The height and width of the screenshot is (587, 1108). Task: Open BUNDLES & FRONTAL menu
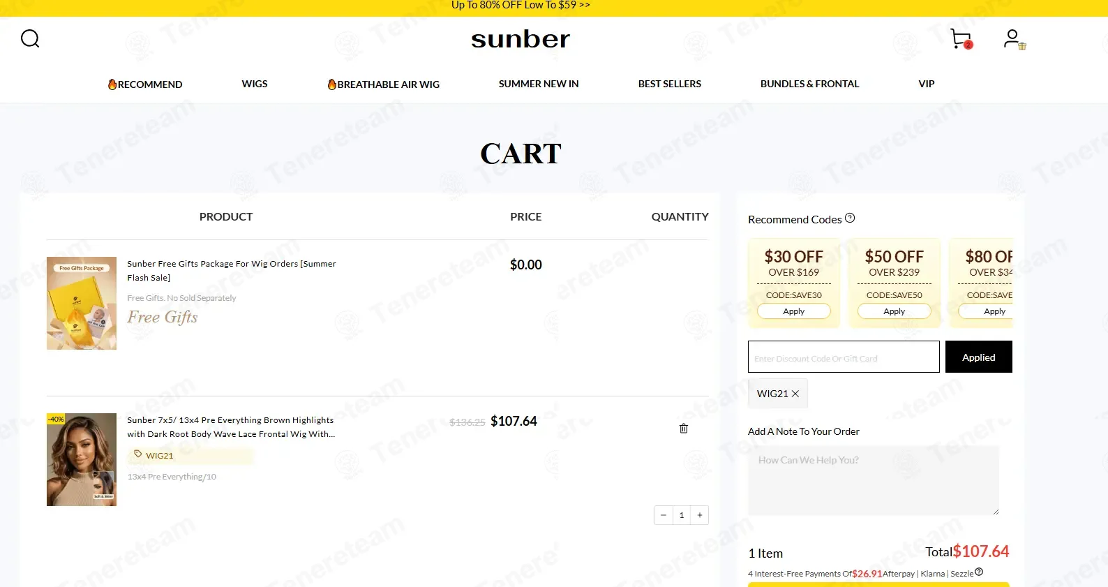pyautogui.click(x=810, y=84)
